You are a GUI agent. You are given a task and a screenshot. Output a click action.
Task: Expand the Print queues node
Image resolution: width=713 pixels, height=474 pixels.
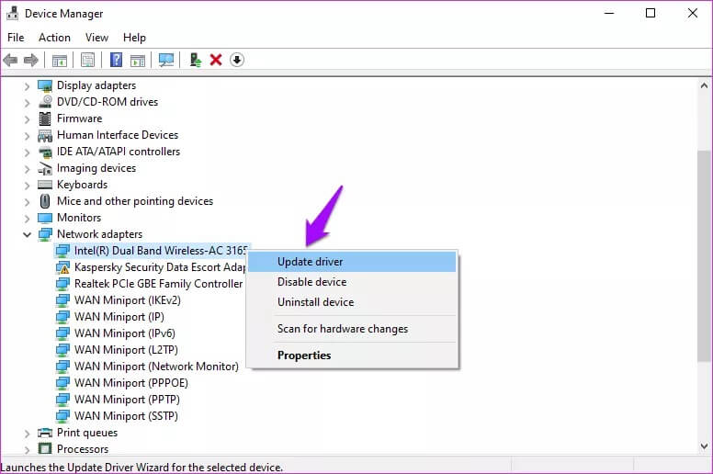click(x=27, y=433)
